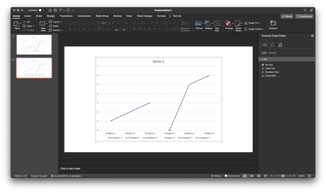Select slide 1 thumbnail

pyautogui.click(x=34, y=45)
